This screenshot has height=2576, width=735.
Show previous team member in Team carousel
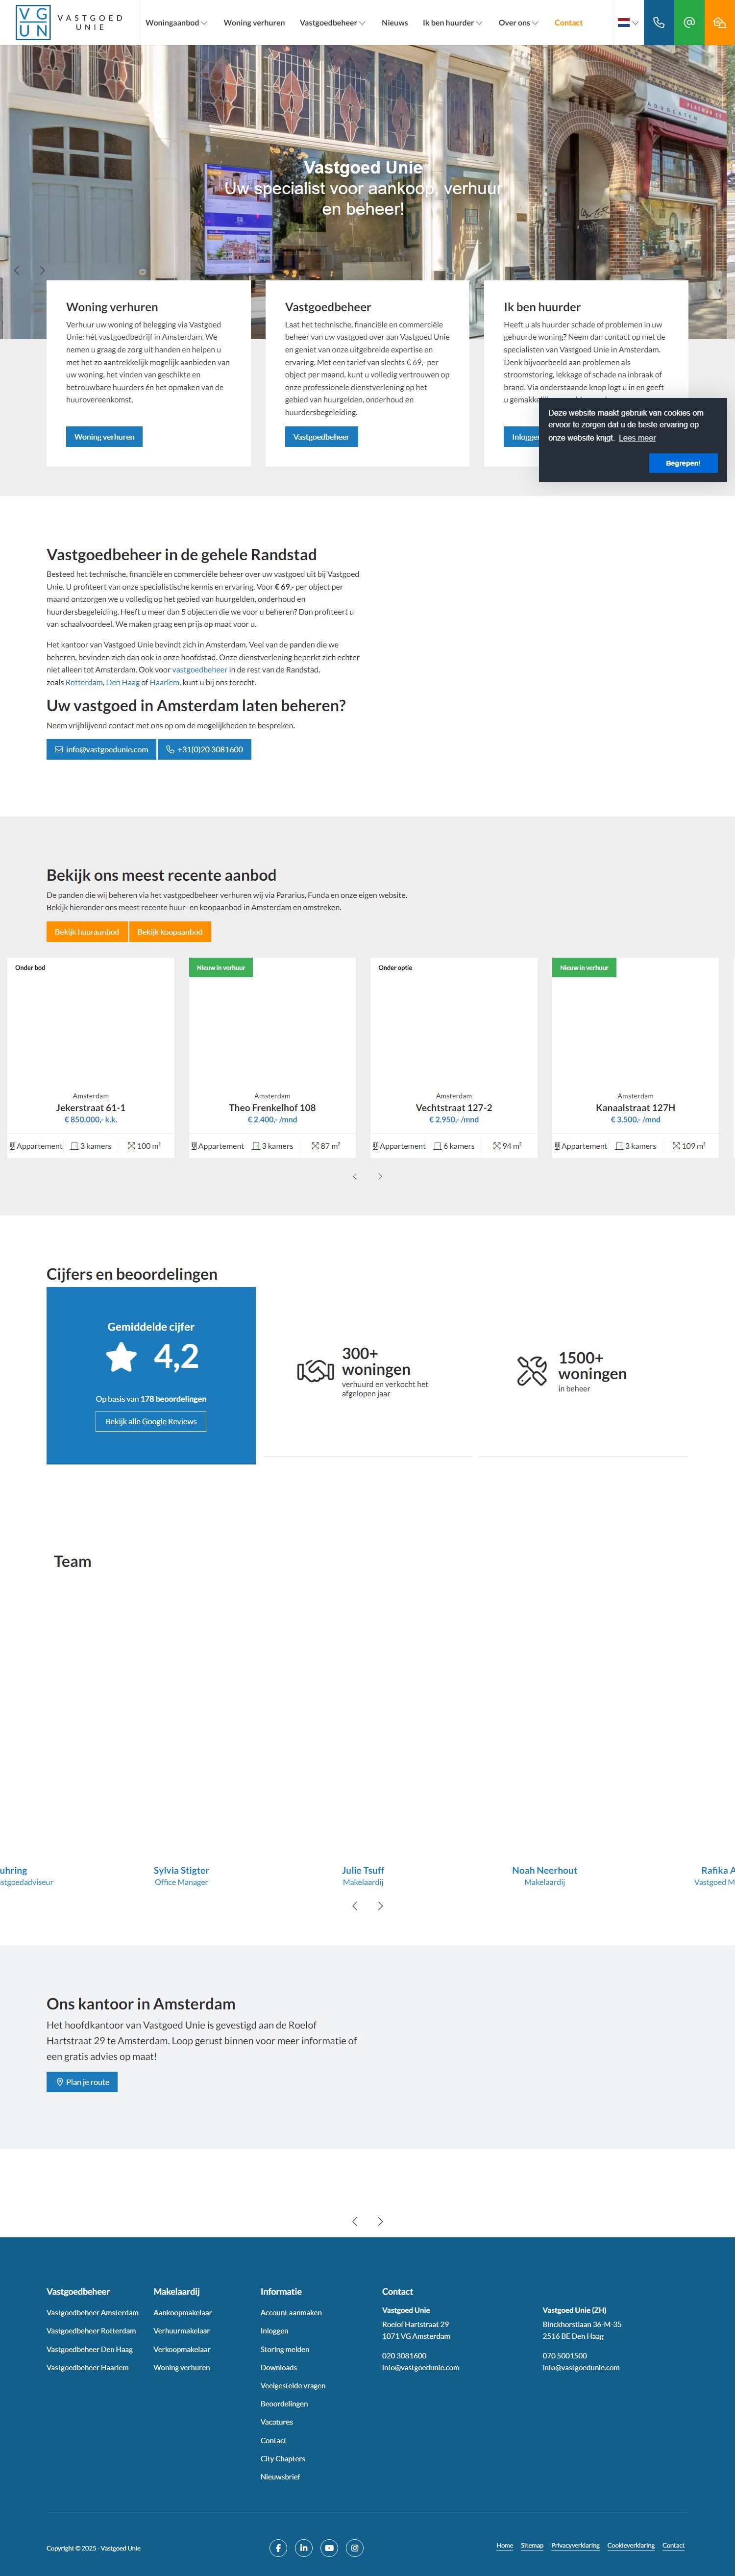coord(354,1906)
